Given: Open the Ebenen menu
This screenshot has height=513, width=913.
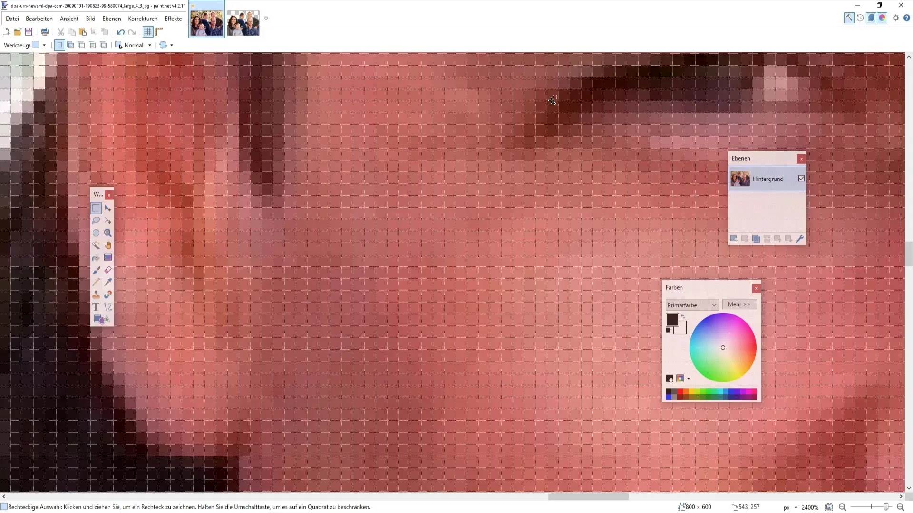Looking at the screenshot, I should click(112, 19).
